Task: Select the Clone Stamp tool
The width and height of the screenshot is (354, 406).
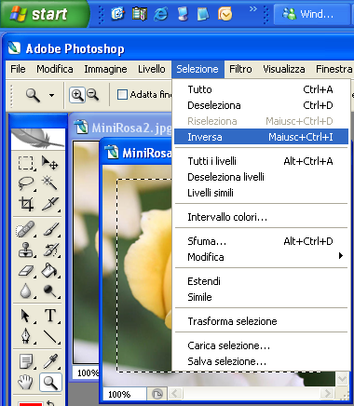Action: [25, 250]
